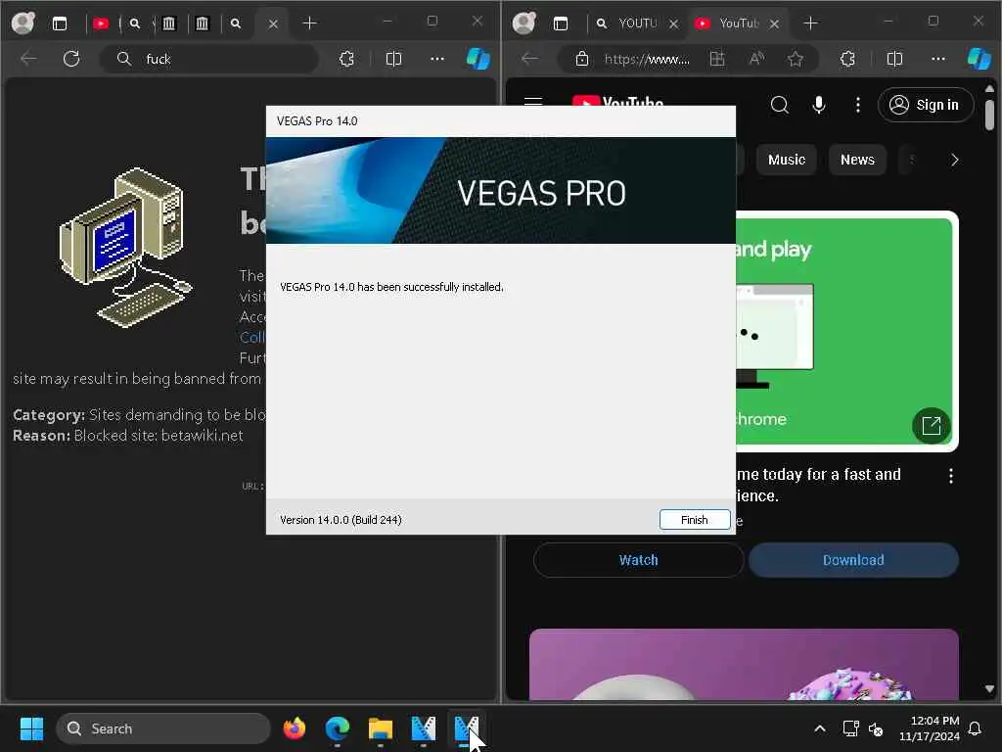The height and width of the screenshot is (752, 1002).
Task: Select the Music chip on YouTube
Action: point(787,160)
